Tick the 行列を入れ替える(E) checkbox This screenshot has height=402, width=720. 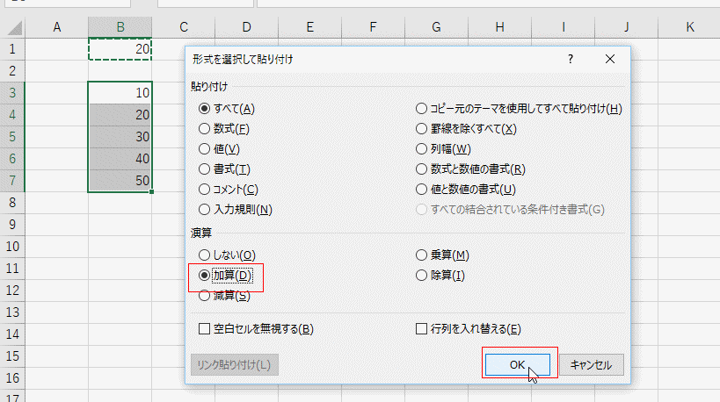(x=421, y=329)
